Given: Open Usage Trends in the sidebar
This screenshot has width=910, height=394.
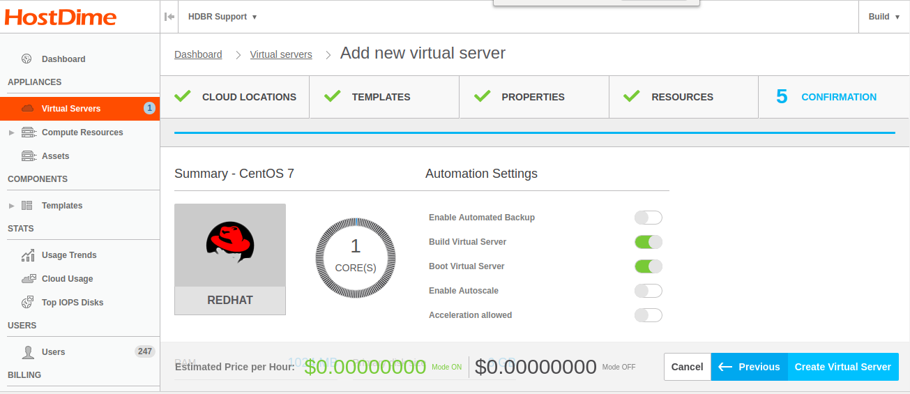Looking at the screenshot, I should (x=69, y=255).
